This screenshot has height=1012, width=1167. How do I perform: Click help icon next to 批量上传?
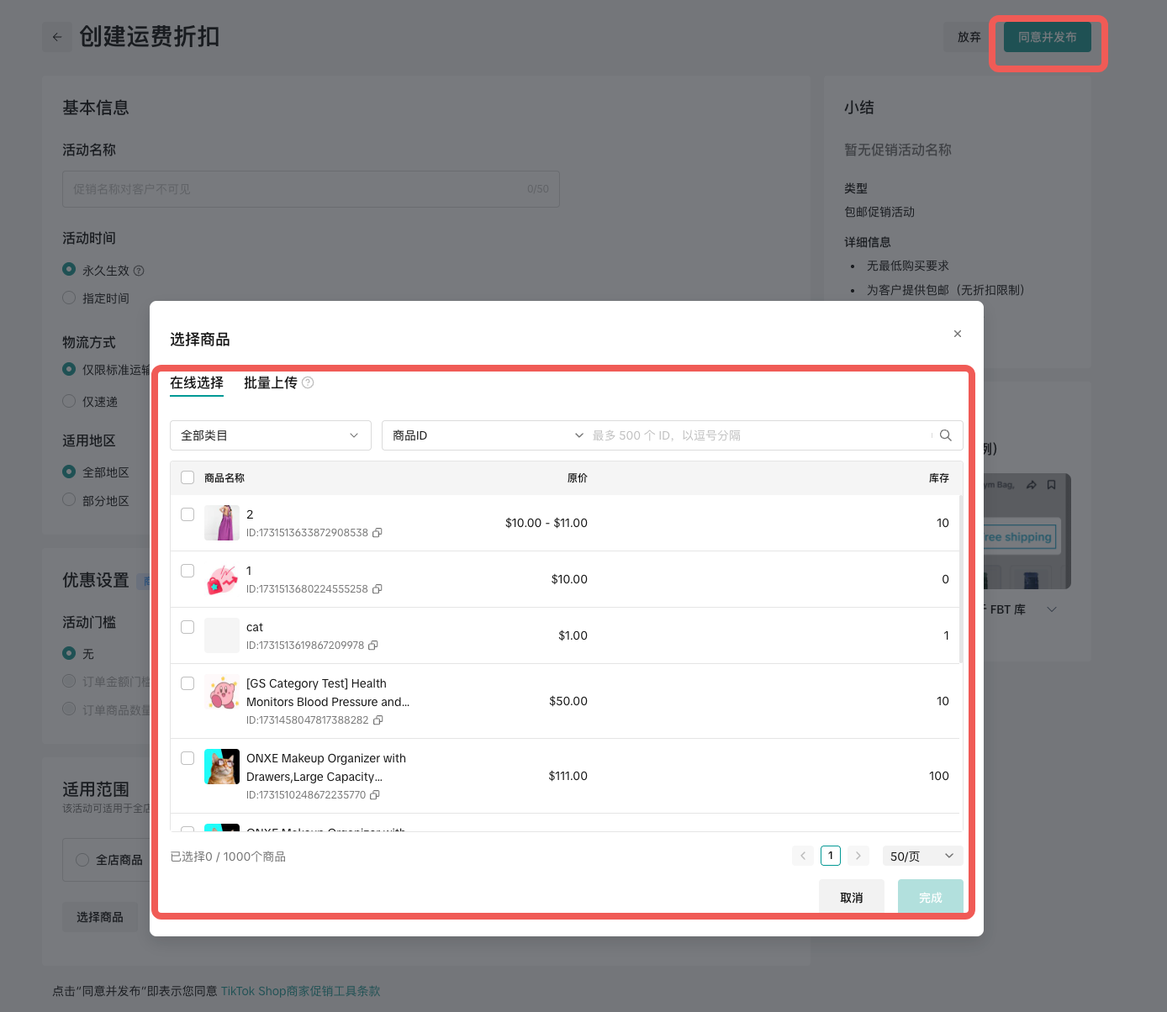pos(308,382)
